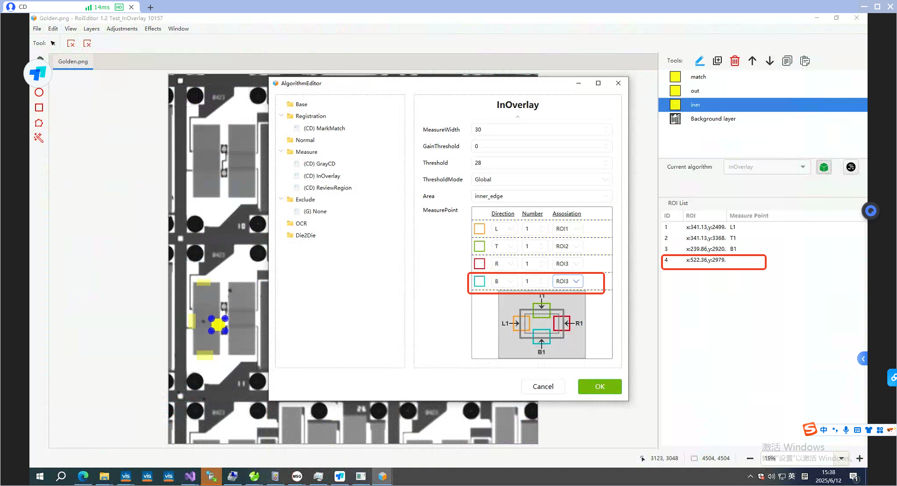Collapse the Exclude tree folder
Screen dimensions: 897x486
[281, 199]
